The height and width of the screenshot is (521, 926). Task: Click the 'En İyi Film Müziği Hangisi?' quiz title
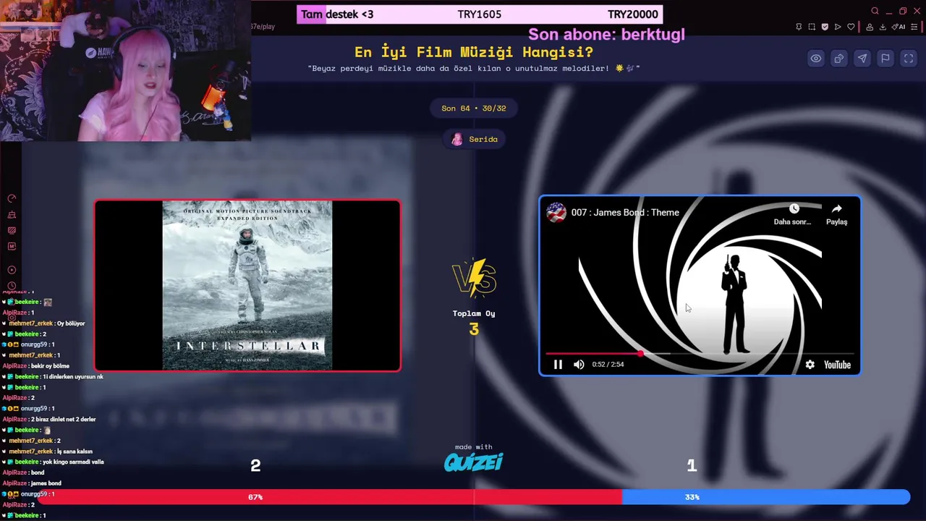click(474, 52)
